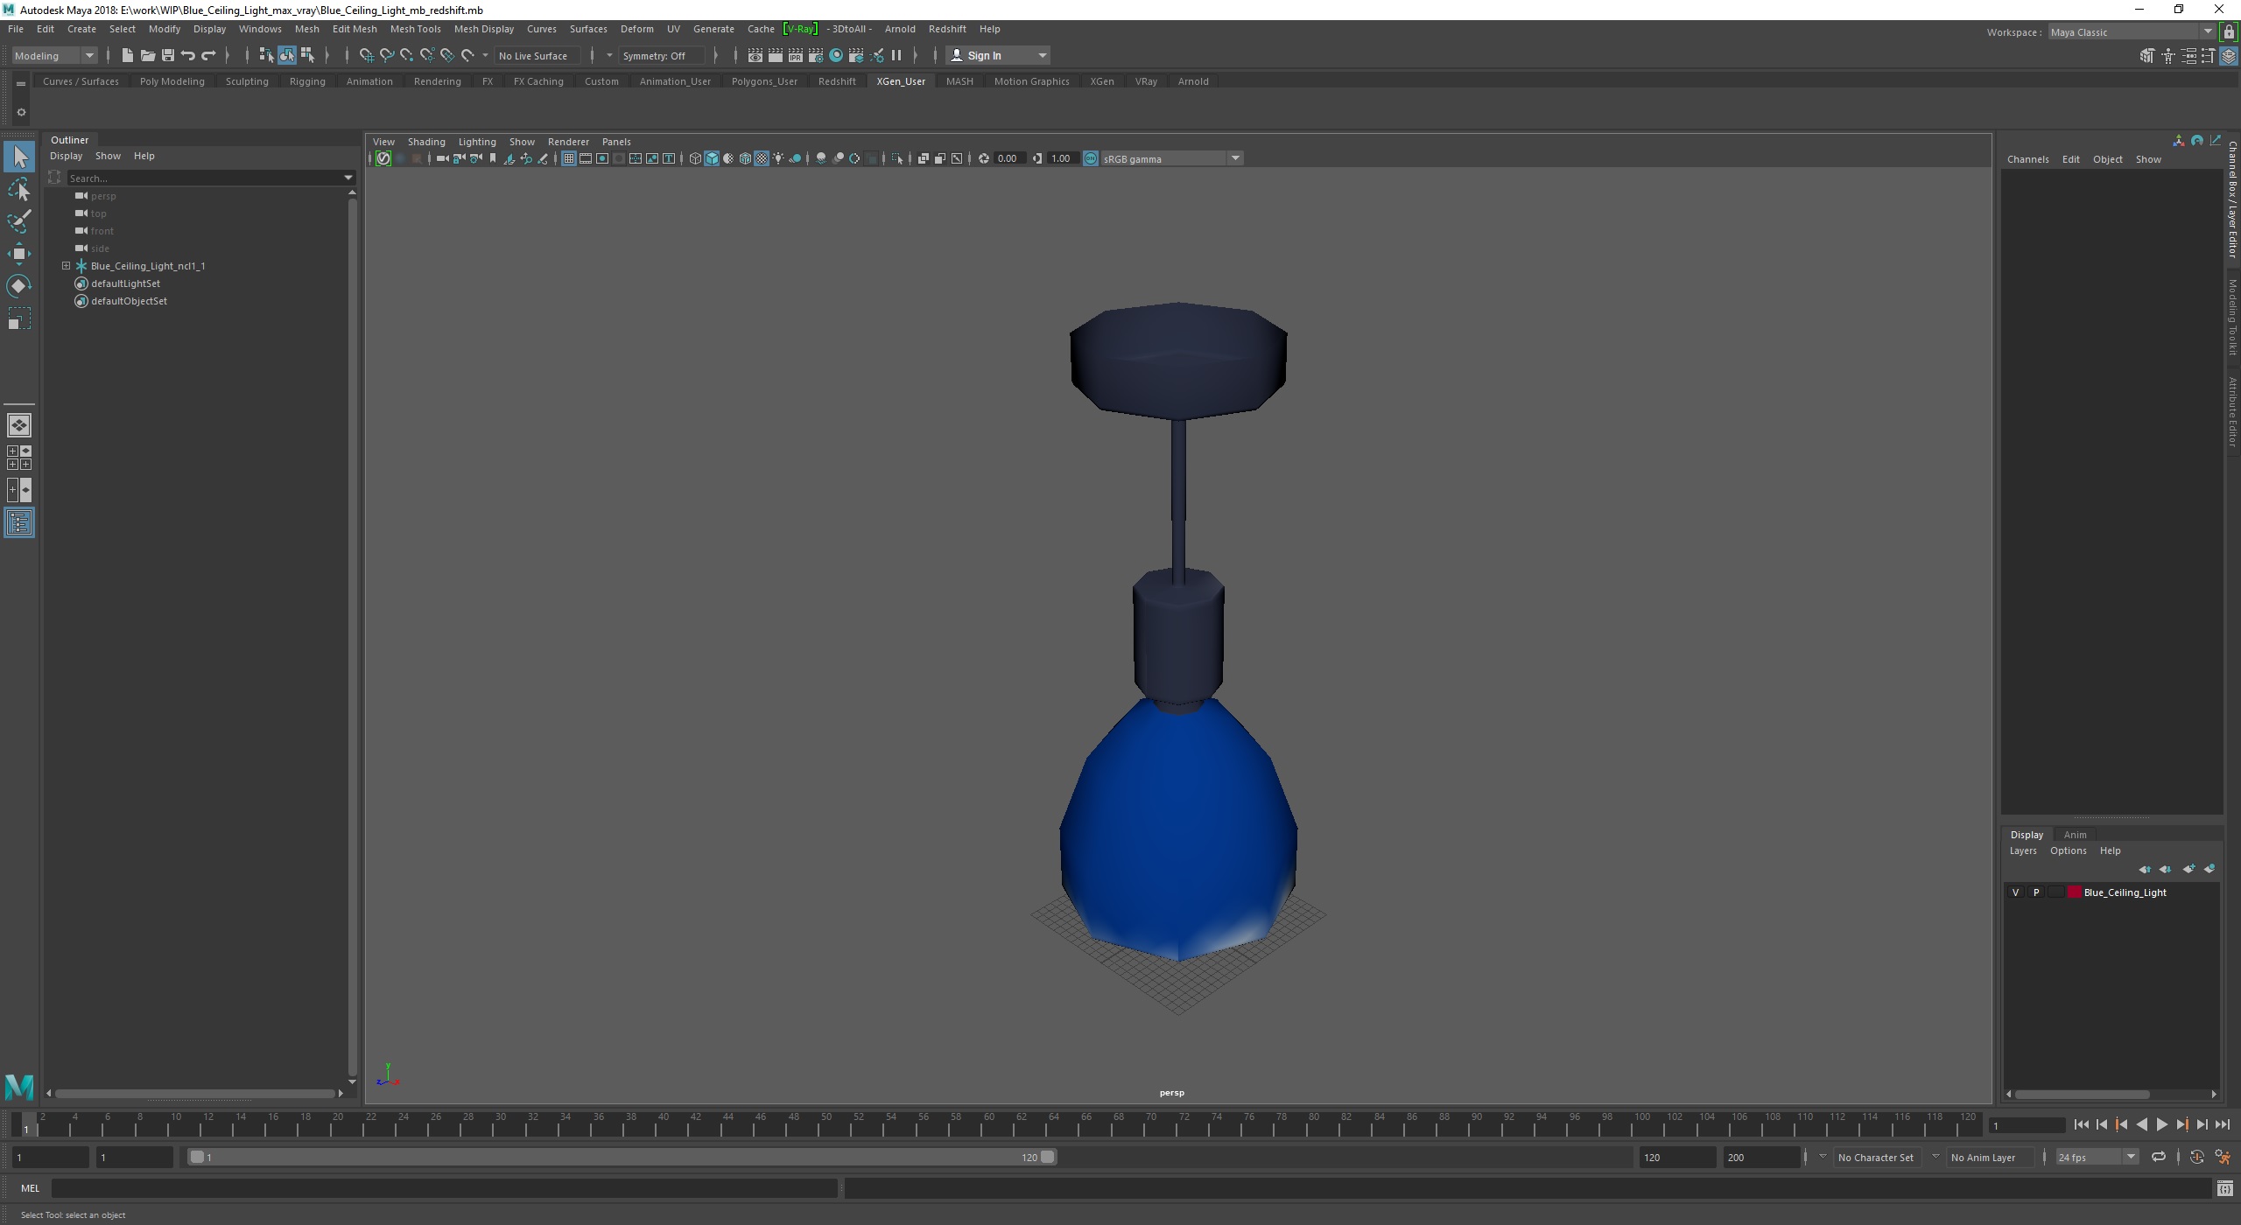
Task: Enable smooth shade all in viewport
Action: 712,158
